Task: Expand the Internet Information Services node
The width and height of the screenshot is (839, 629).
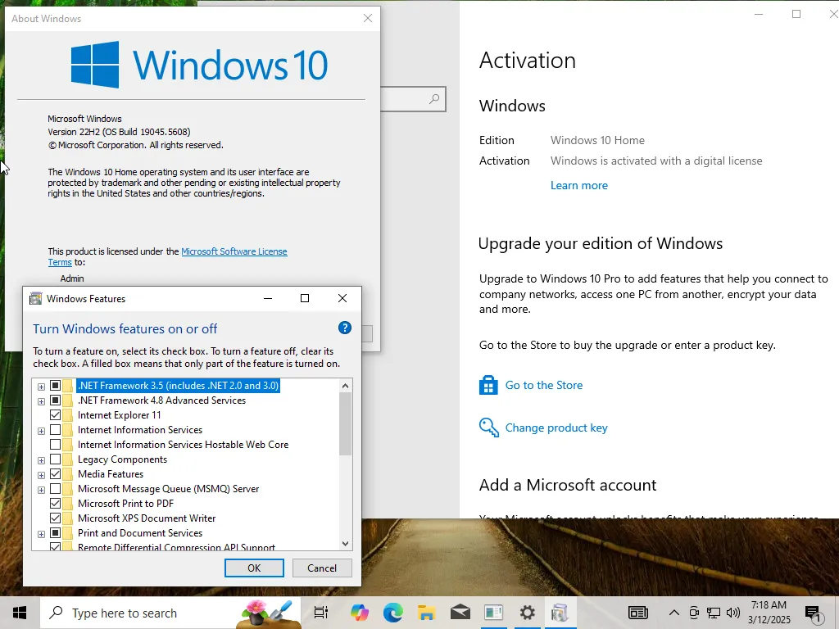Action: pyautogui.click(x=41, y=431)
